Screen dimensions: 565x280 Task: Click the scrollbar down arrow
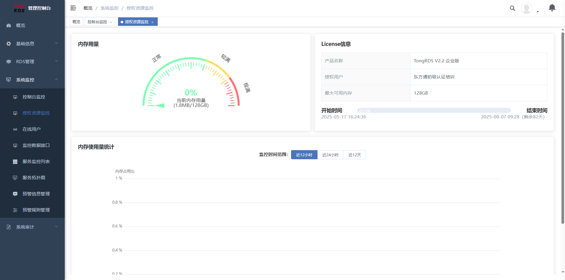[x=563, y=272]
